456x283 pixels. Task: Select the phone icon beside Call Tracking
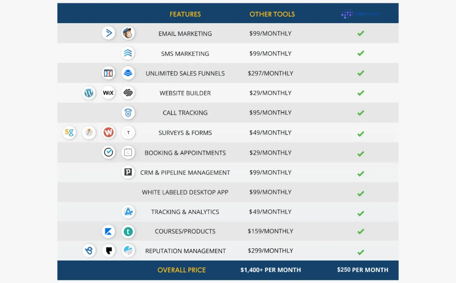(x=128, y=113)
